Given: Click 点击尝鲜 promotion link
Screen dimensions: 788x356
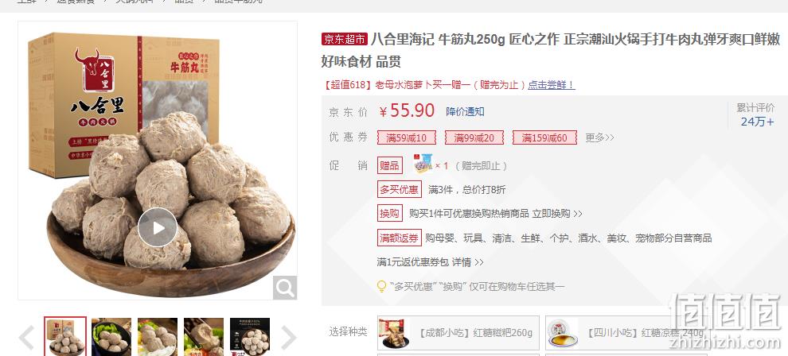Looking at the screenshot, I should point(552,85).
